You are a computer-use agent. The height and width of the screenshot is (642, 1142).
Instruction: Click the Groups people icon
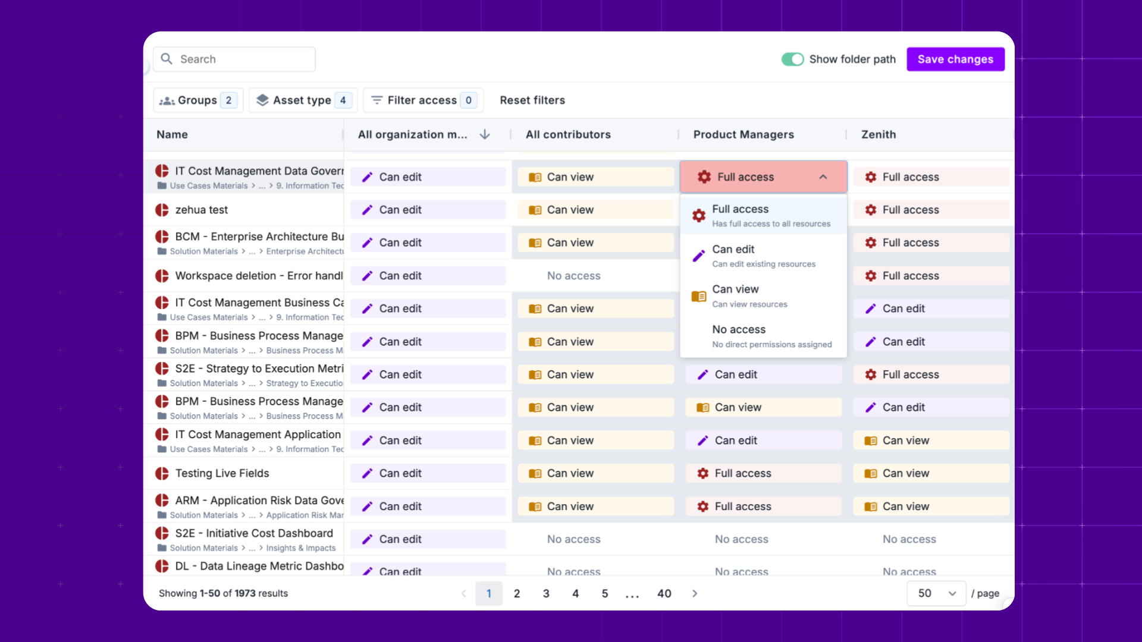167,100
